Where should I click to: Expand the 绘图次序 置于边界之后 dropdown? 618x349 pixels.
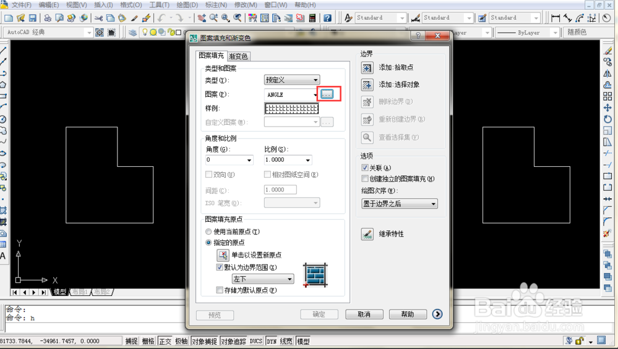pyautogui.click(x=400, y=203)
